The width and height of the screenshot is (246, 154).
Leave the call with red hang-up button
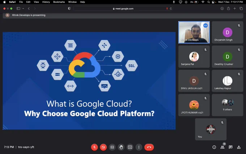(149, 147)
